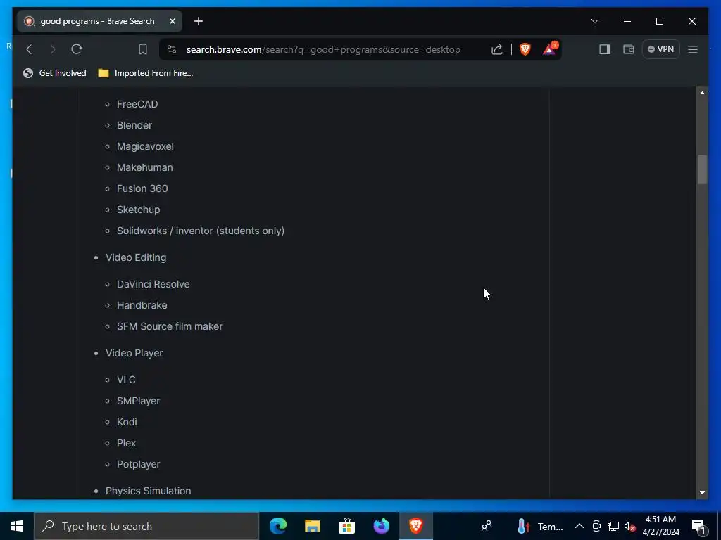
Task: Click the FreeCAD list entry
Action: pos(137,104)
